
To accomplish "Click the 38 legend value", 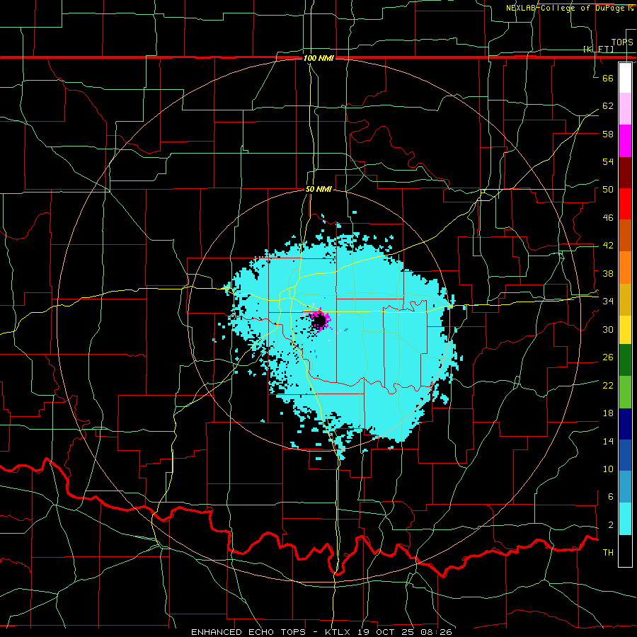I will [608, 273].
